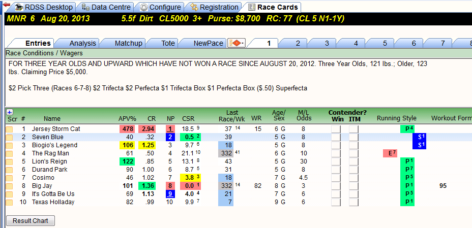Mark Cosimo as Win contender

coord(336,178)
